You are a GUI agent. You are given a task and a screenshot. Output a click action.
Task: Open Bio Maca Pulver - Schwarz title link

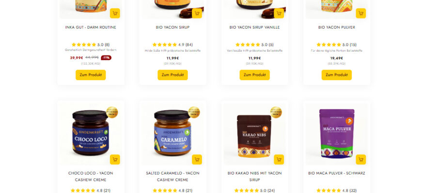(337, 173)
